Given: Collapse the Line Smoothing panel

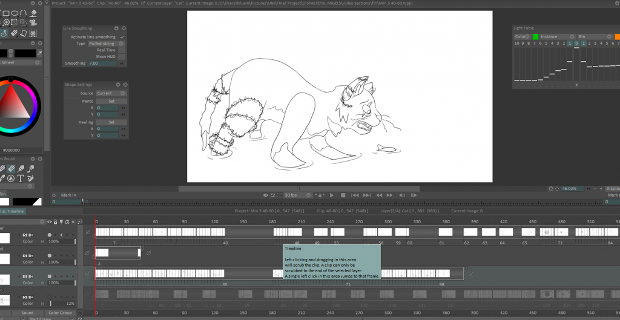Looking at the screenshot, I should coord(117,28).
